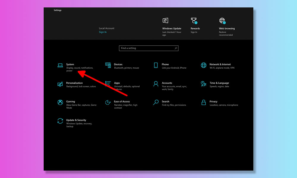Click the Web browsing globe icon
The height and width of the screenshot is (178, 297).
(222, 21)
